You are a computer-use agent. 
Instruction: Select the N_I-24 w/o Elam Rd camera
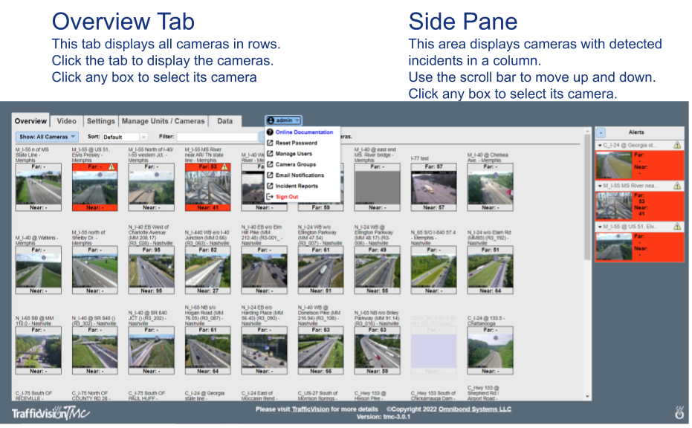click(491, 270)
